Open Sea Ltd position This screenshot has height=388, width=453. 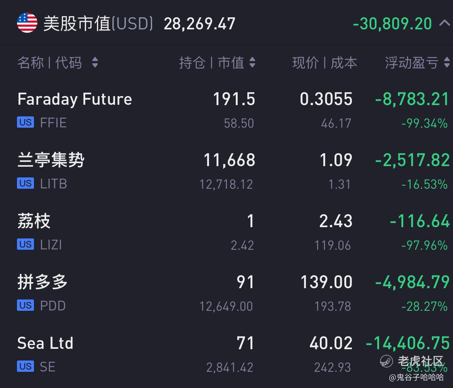pos(226,354)
